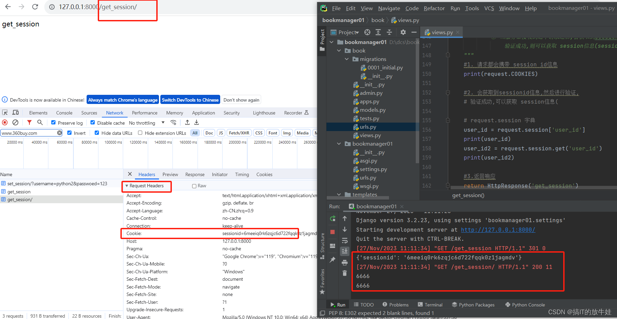Viewport: 617px width, 319px height.
Task: Switch to the Response tab
Action: pos(195,174)
